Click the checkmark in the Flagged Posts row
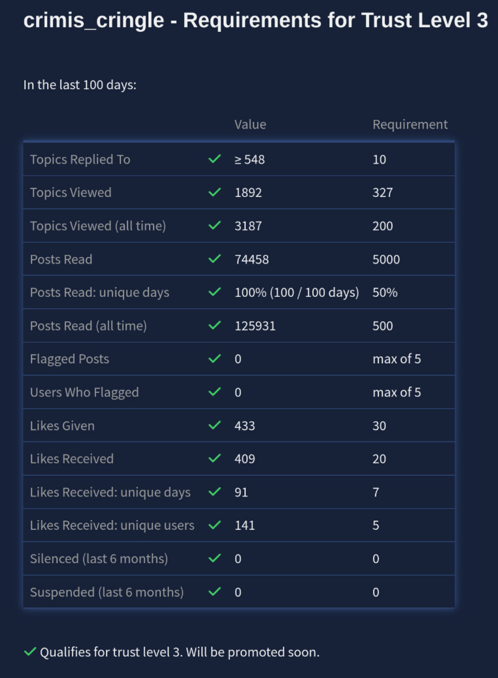Image resolution: width=498 pixels, height=678 pixels. (x=214, y=359)
